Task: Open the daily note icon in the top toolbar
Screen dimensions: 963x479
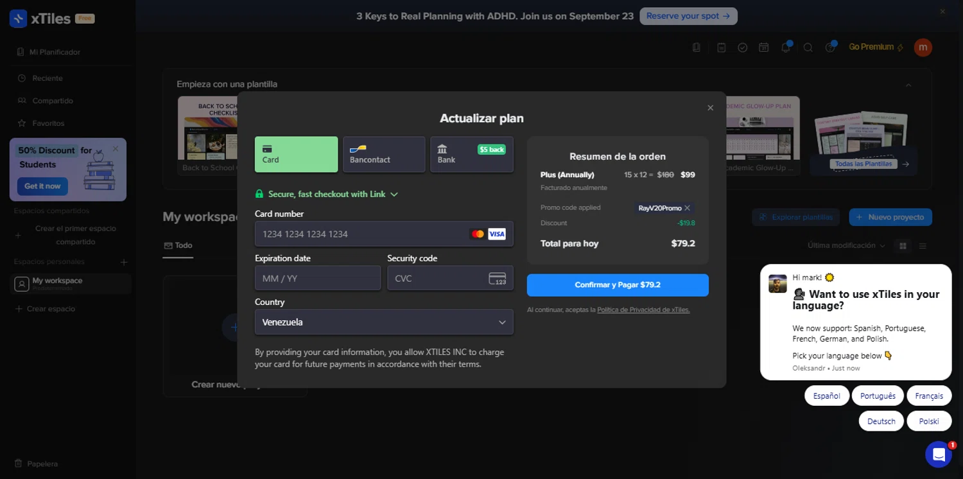Action: click(x=721, y=48)
